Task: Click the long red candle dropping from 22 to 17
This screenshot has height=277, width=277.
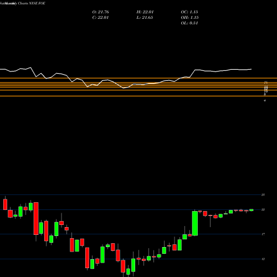Action: point(36,219)
